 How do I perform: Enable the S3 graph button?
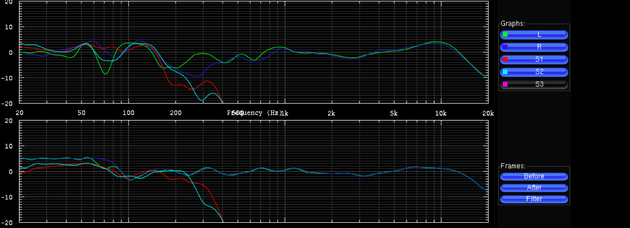click(x=534, y=84)
